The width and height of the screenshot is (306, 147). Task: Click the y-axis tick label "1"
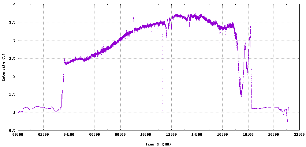pyautogui.click(x=15, y=112)
